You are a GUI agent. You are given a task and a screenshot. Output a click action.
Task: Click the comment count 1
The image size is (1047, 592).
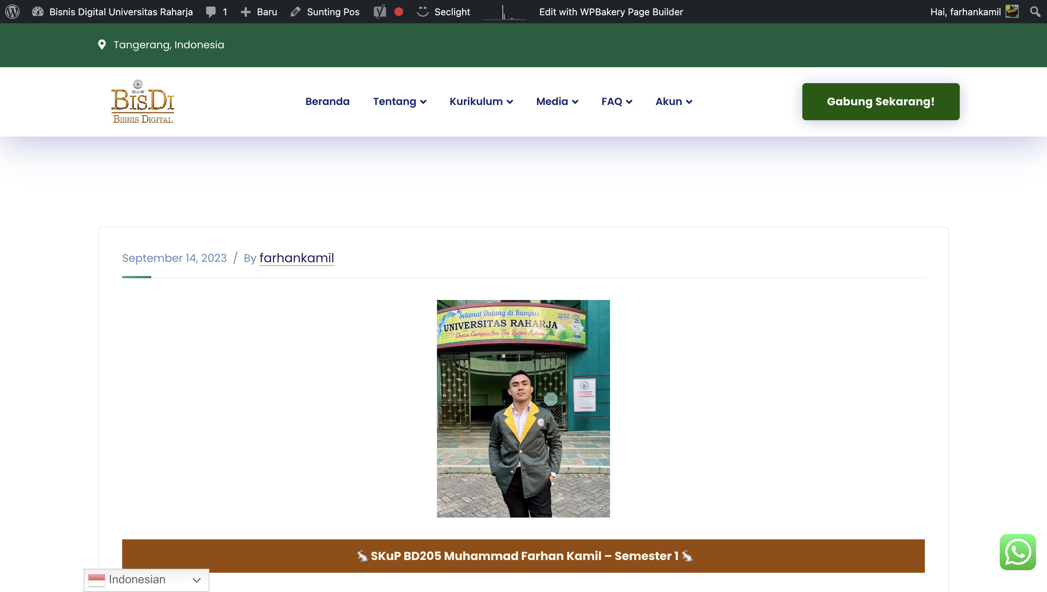[225, 12]
